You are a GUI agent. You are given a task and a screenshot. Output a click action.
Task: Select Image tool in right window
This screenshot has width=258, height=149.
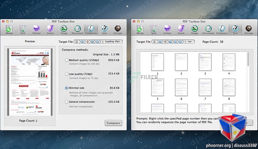[194, 30]
